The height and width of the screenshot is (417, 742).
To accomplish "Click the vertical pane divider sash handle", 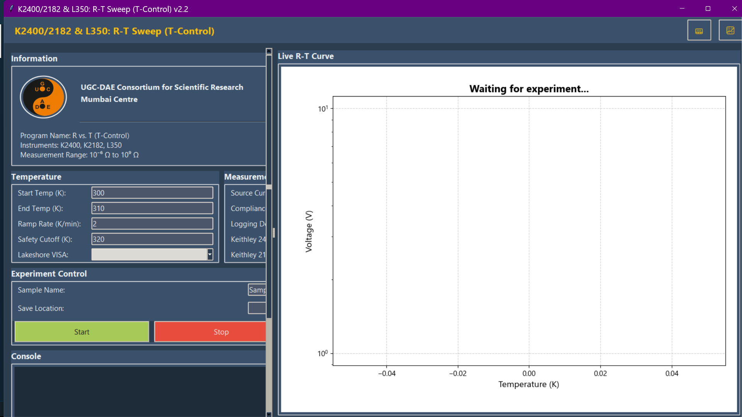I will click(x=274, y=232).
